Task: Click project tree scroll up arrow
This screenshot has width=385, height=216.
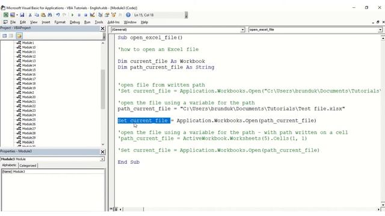Action: tap(103, 43)
